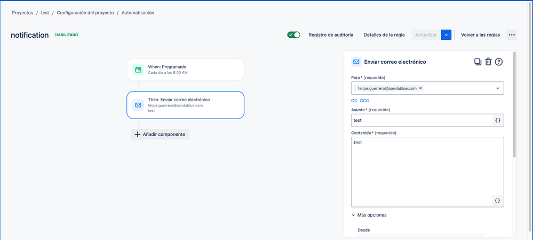Click into the Contenido text area
Image resolution: width=533 pixels, height=240 pixels.
point(427,172)
